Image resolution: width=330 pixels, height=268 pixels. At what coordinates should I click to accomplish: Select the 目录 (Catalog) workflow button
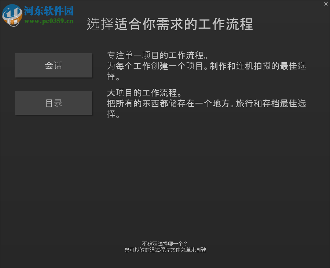pos(53,103)
